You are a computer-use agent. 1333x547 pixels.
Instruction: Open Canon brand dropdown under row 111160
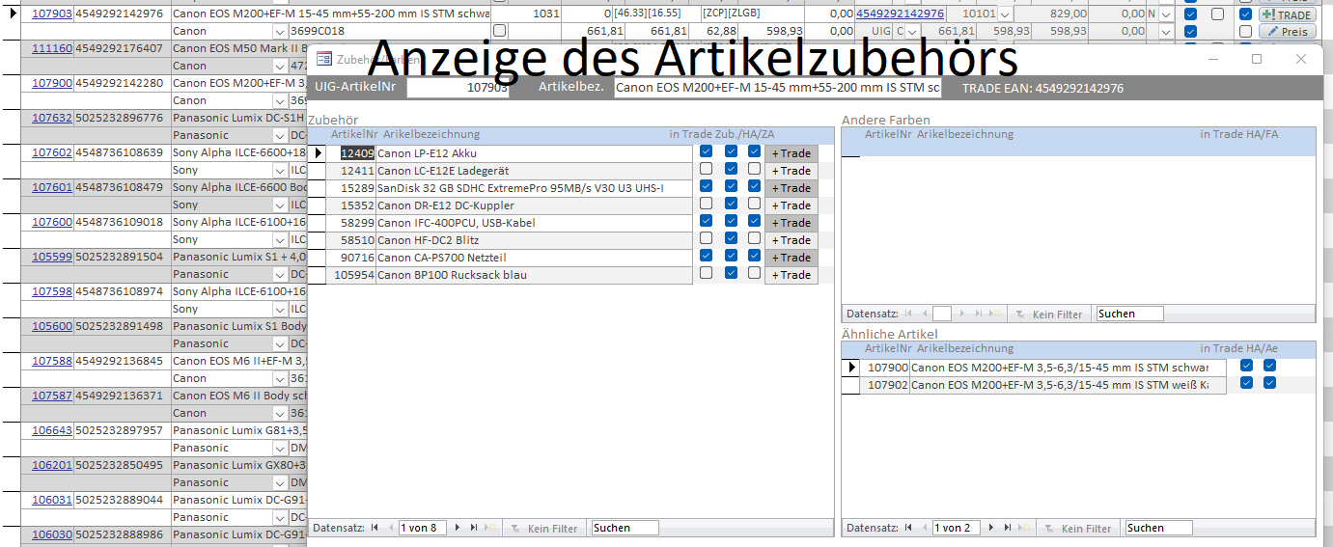click(x=279, y=67)
